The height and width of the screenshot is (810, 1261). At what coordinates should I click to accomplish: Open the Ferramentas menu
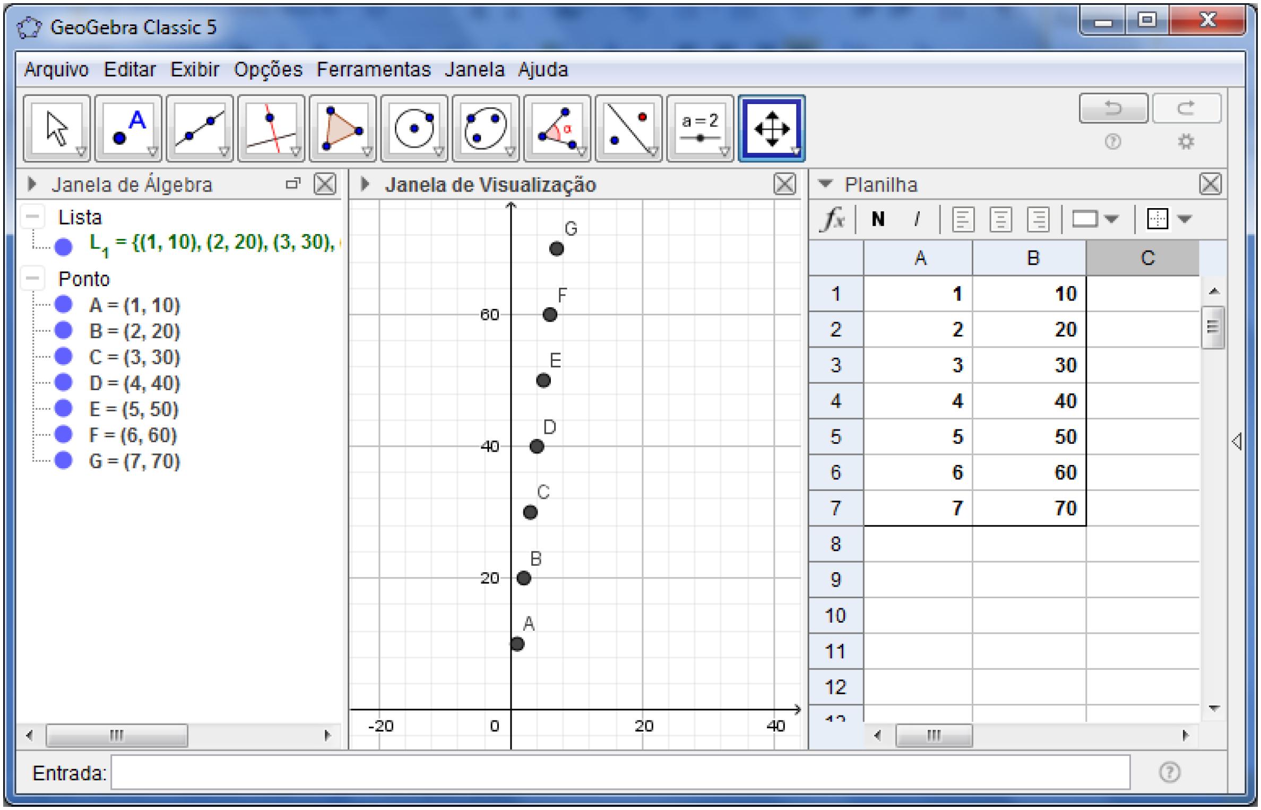[x=373, y=70]
